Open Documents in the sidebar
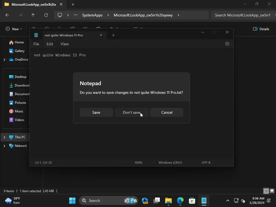276x207 pixels. tap(19, 94)
